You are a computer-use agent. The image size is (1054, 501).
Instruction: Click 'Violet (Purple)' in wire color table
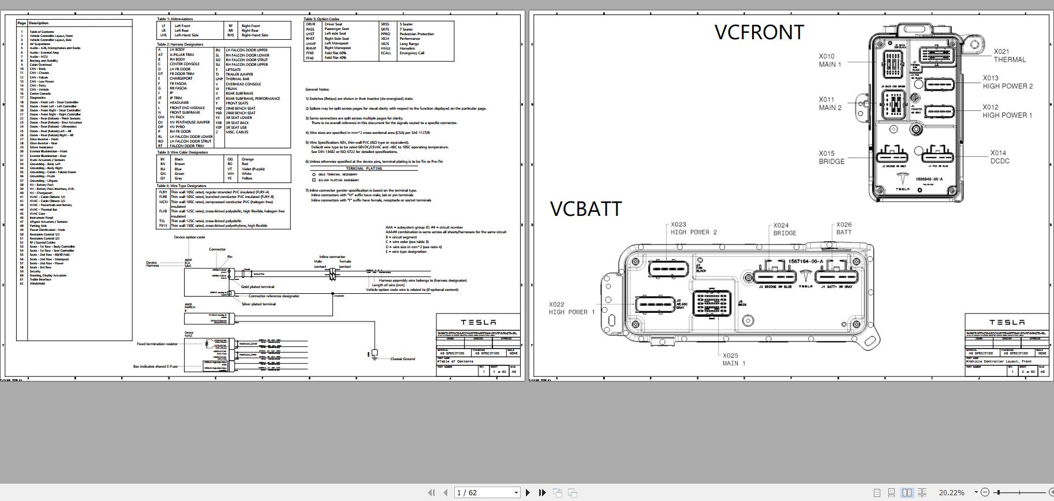(253, 169)
